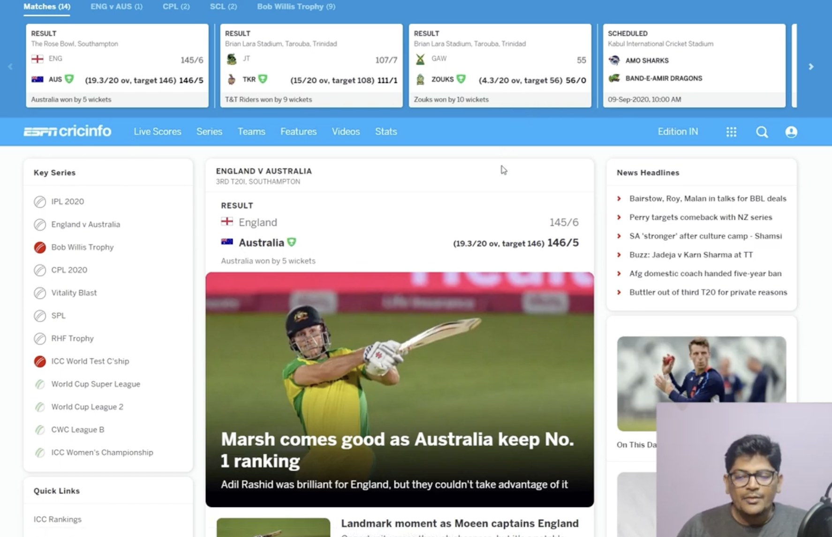Viewport: 832px width, 537px height.
Task: Expand the Series navigation menu
Action: (x=209, y=132)
